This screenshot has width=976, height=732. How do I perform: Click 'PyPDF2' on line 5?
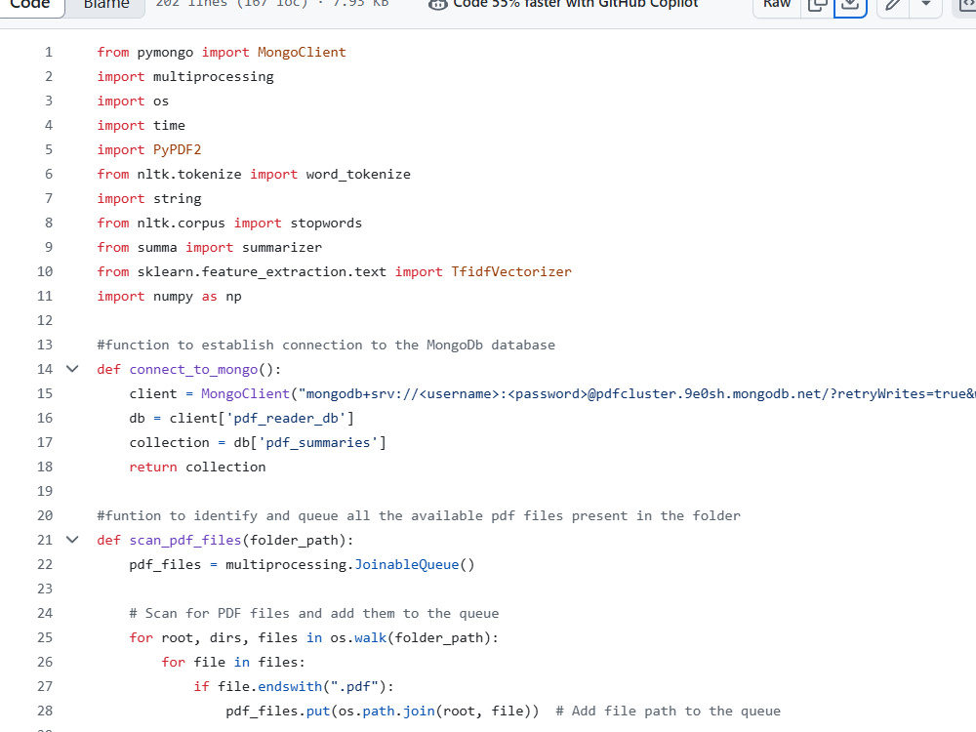click(x=178, y=150)
